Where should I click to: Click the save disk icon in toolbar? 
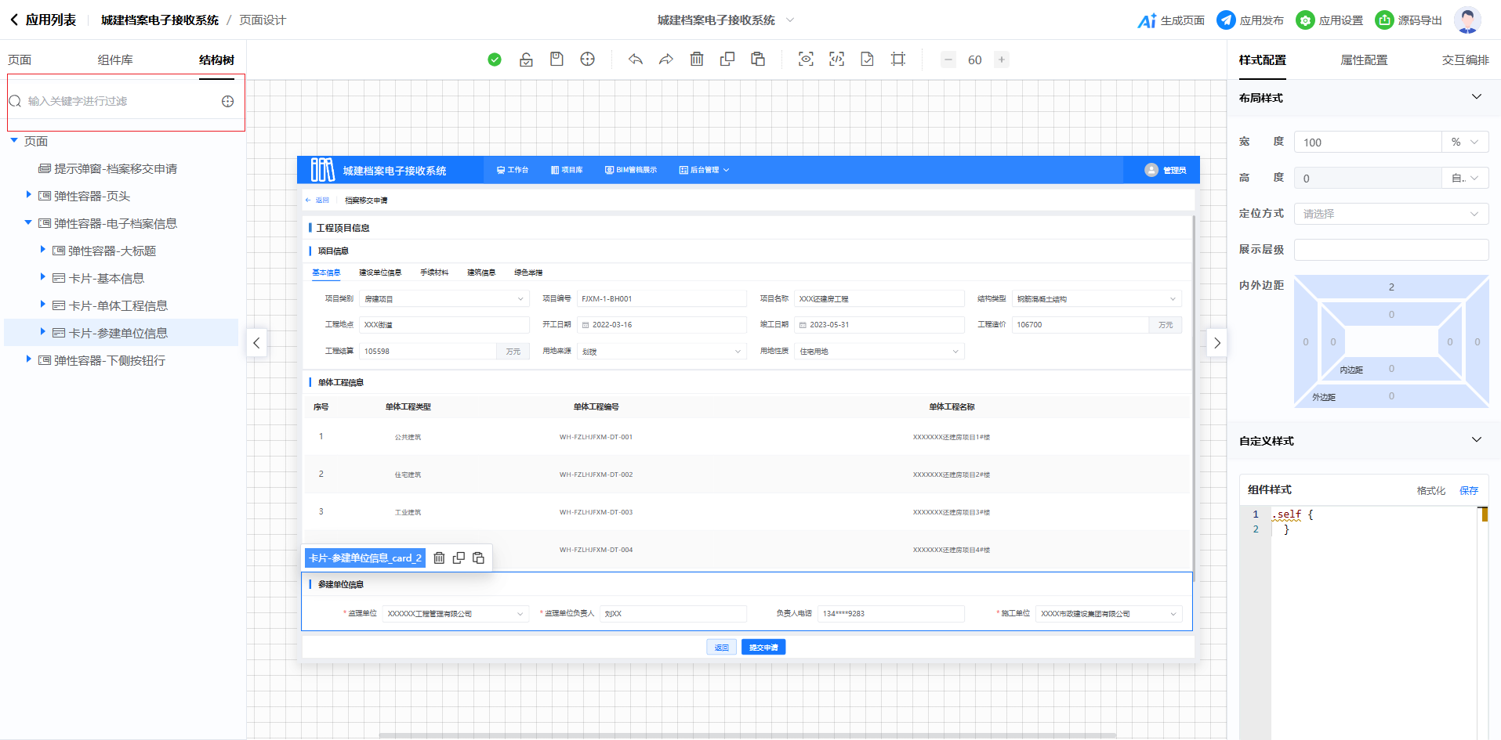557,60
